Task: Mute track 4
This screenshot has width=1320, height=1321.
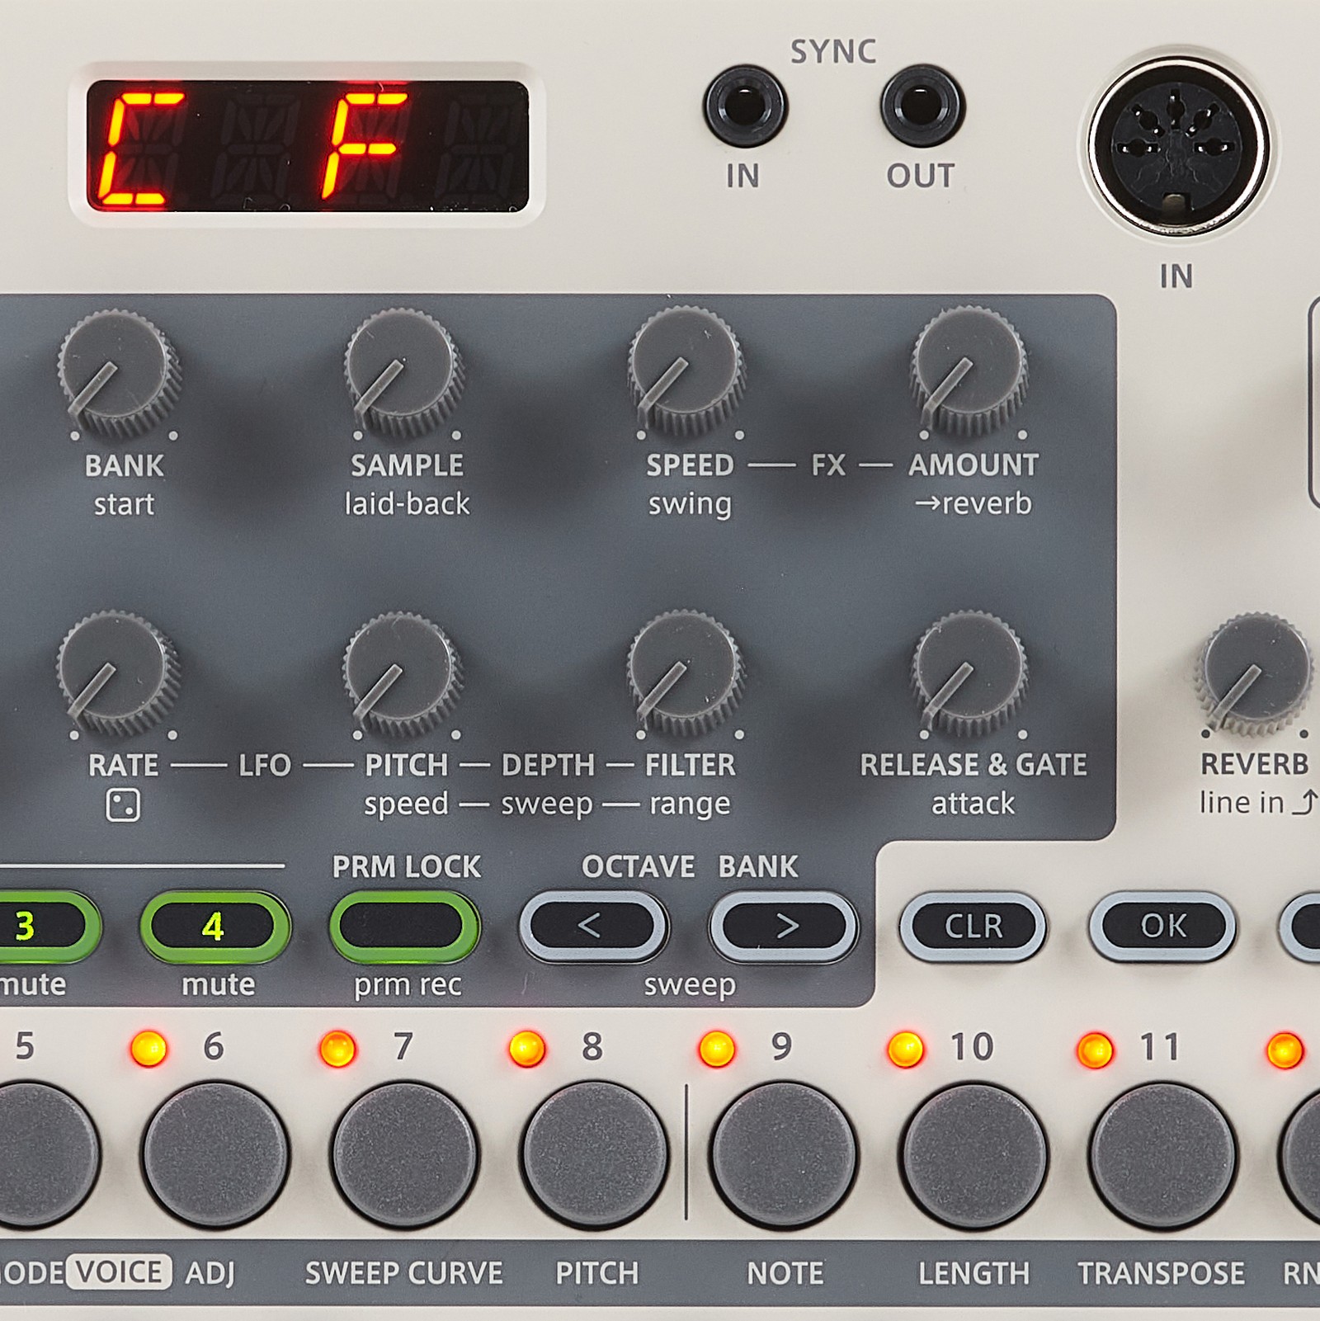Action: pos(213,926)
